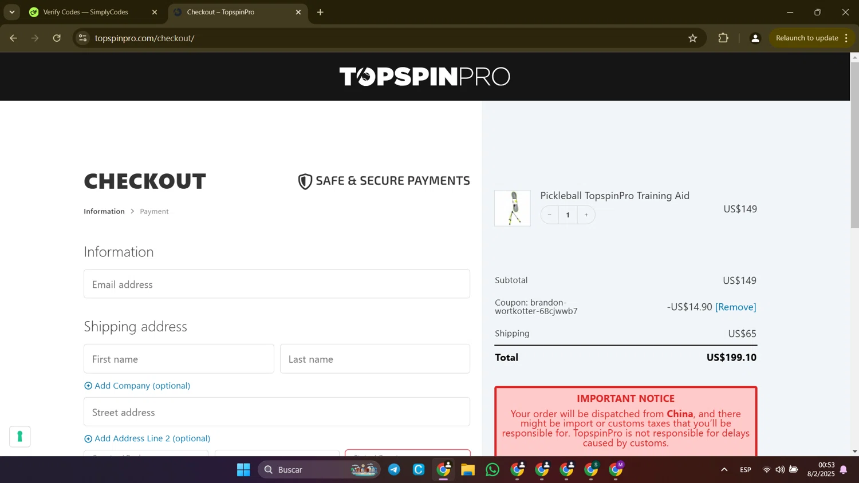This screenshot has width=859, height=483.
Task: Go back to the previous page
Action: [13, 38]
